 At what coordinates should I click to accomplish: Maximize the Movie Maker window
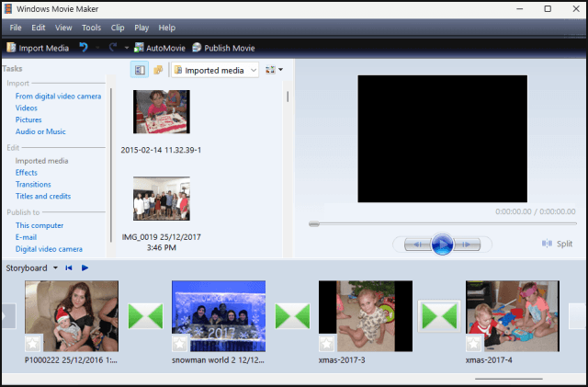click(548, 8)
